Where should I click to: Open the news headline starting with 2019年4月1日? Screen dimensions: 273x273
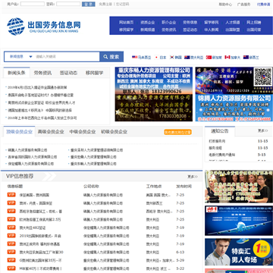pos(37,87)
